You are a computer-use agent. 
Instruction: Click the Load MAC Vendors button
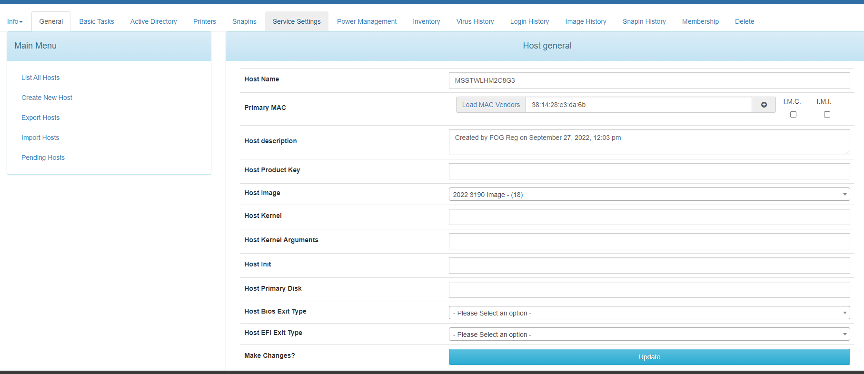(x=491, y=105)
